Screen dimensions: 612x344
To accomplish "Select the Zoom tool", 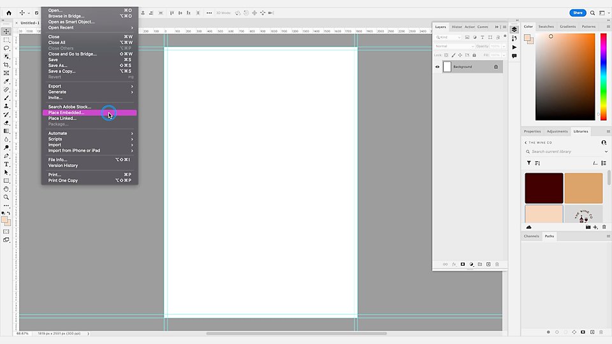I will coord(6,197).
